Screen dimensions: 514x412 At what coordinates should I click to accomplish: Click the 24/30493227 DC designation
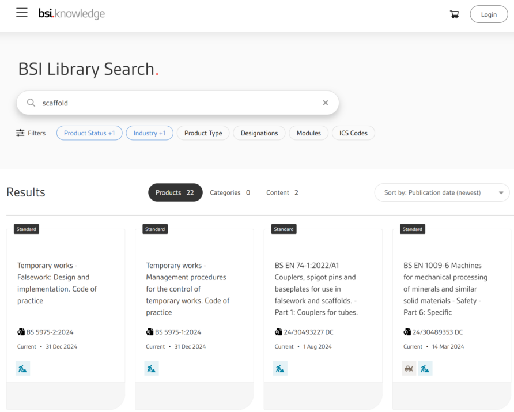click(x=308, y=332)
